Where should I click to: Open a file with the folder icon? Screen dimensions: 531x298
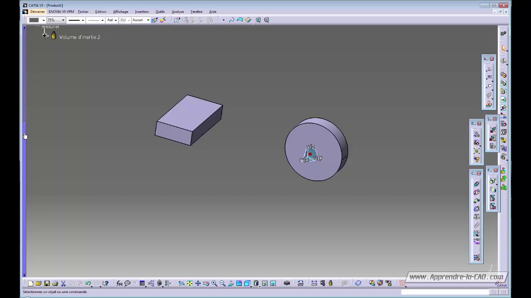click(x=39, y=284)
